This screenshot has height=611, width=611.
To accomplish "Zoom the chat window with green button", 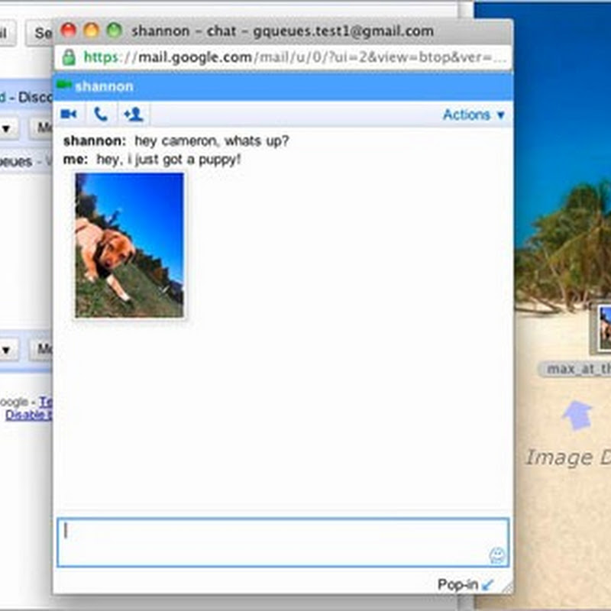I will [115, 30].
